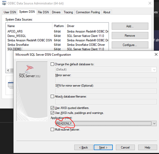The width and height of the screenshot is (159, 154).
Task: Select Simba Amazon Redshift ODBC DSN row
Action: (30, 40)
